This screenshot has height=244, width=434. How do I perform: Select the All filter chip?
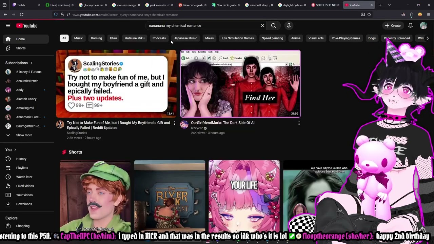[64, 38]
